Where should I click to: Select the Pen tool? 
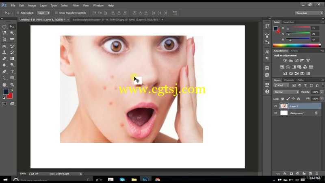click(x=4, y=72)
